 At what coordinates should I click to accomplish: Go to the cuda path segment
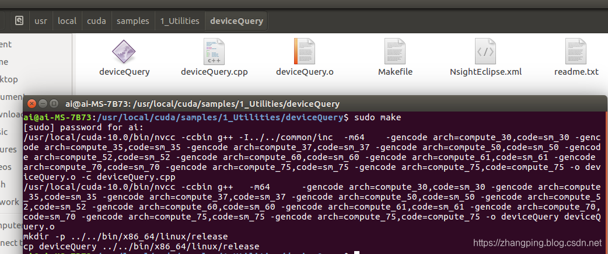click(96, 21)
